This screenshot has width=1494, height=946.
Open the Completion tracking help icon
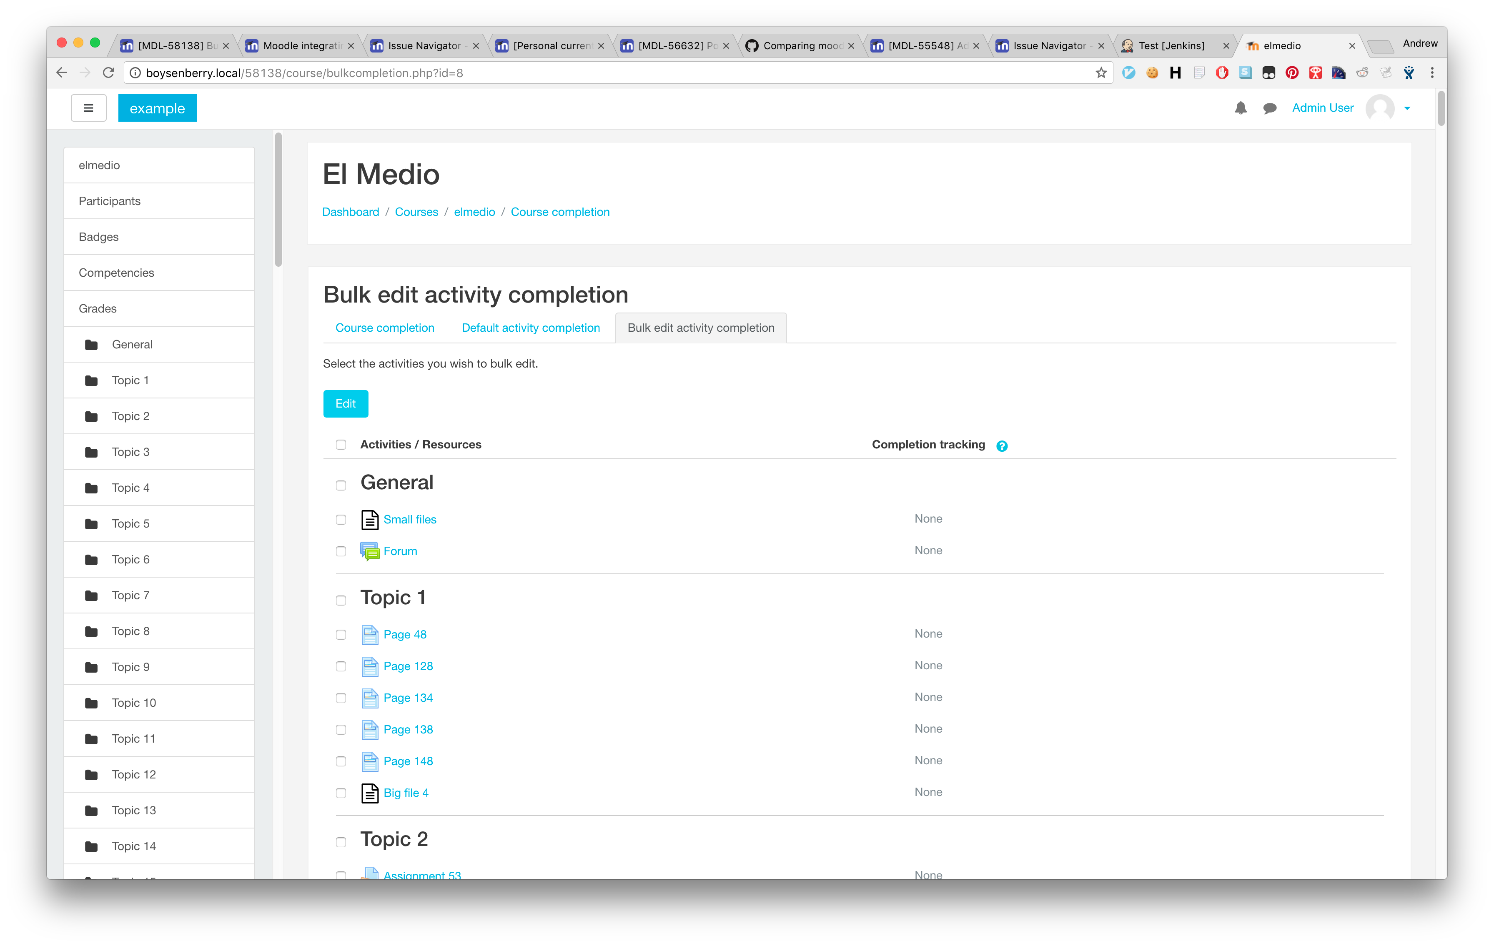point(1001,446)
